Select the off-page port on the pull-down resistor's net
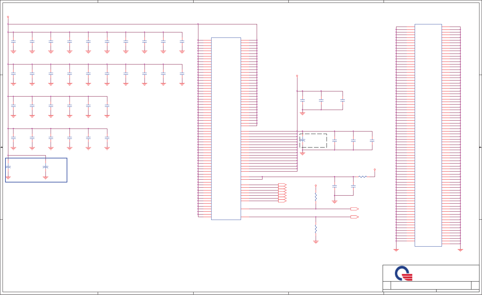Viewport: 482px width, 295px height. pos(354,217)
